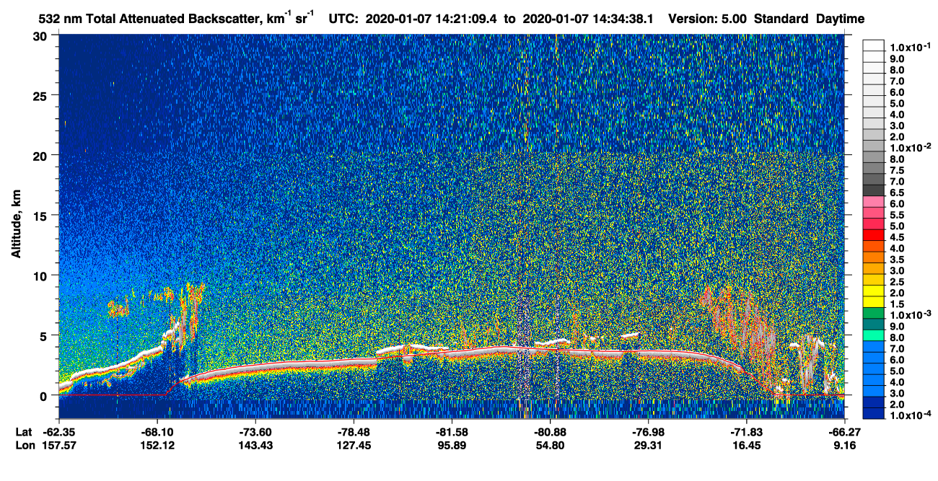The height and width of the screenshot is (481, 938).
Task: Click the colorbar label '1.0x10-1'
Action: (909, 47)
